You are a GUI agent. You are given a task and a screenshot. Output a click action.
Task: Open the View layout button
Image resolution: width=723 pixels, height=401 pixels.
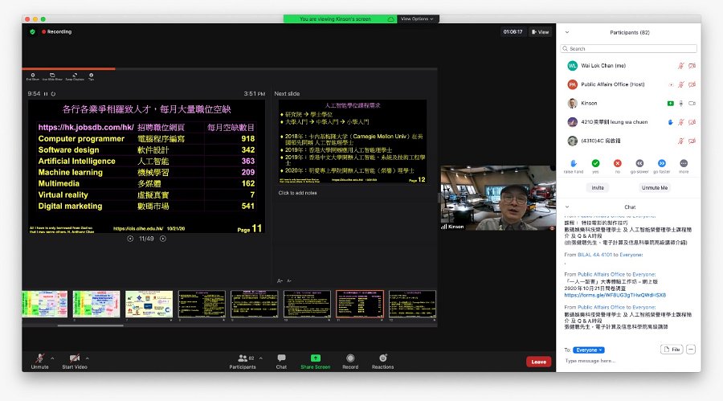pos(541,32)
